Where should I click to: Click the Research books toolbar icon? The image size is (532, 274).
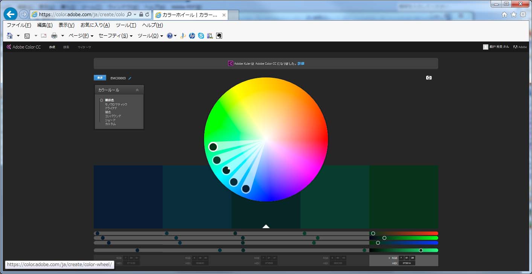[210, 36]
